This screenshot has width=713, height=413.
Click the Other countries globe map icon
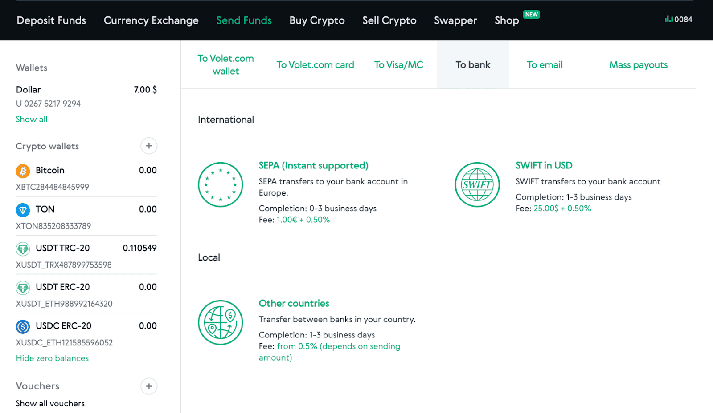coord(220,322)
